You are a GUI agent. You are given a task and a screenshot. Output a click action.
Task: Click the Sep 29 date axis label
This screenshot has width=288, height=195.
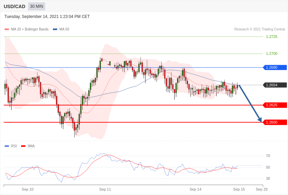point(262,189)
